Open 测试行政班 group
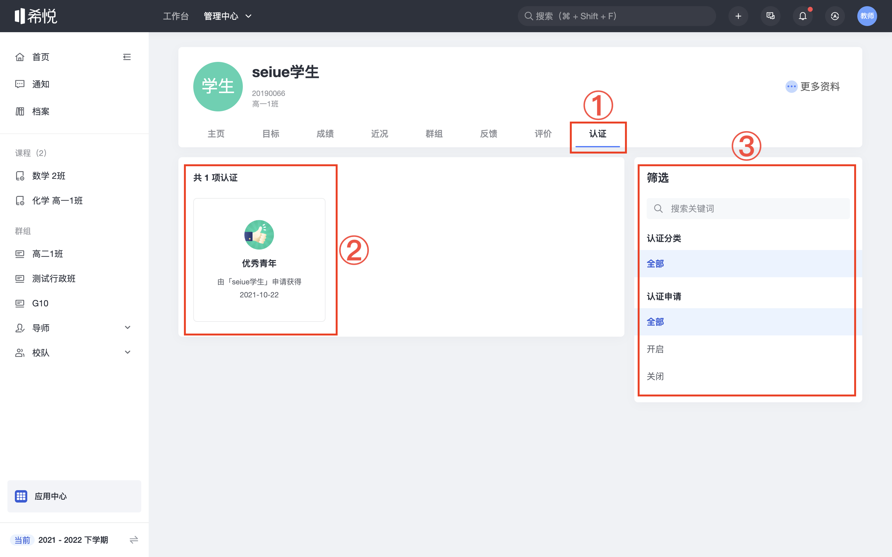This screenshot has height=557, width=892. (54, 278)
